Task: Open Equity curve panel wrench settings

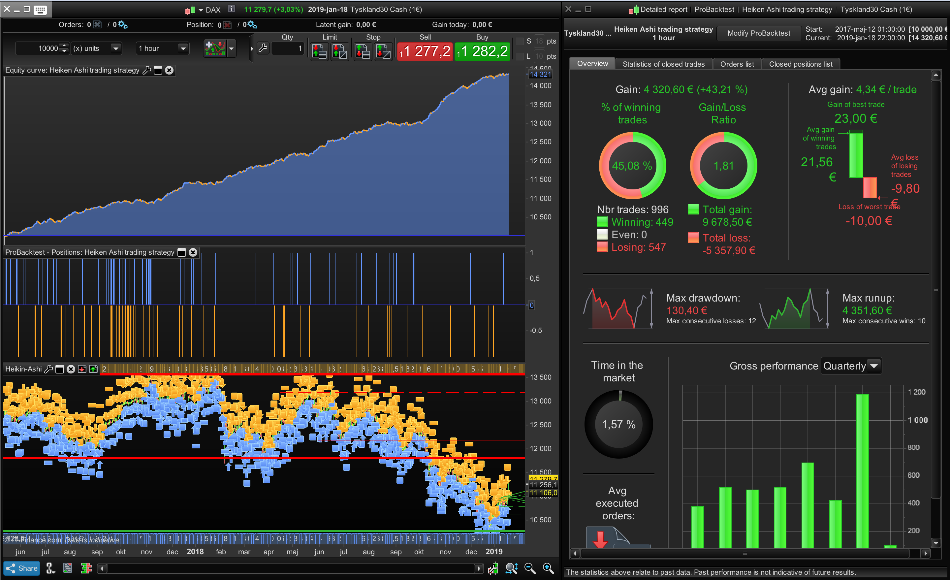Action: click(146, 70)
